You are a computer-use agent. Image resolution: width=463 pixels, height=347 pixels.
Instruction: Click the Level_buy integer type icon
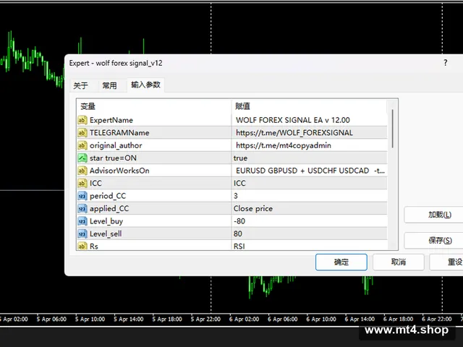pyautogui.click(x=82, y=221)
